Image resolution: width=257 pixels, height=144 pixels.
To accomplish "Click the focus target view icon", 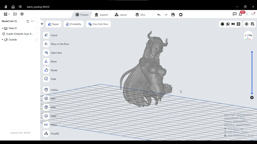I will [x=246, y=24].
